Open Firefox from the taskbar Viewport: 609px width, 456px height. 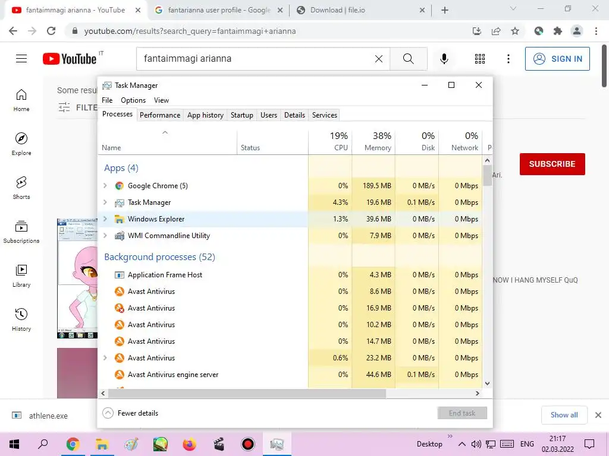point(190,444)
